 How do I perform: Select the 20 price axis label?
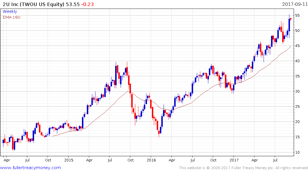click(x=297, y=122)
